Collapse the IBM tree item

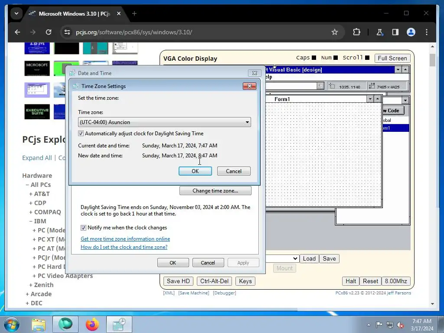pos(38,221)
